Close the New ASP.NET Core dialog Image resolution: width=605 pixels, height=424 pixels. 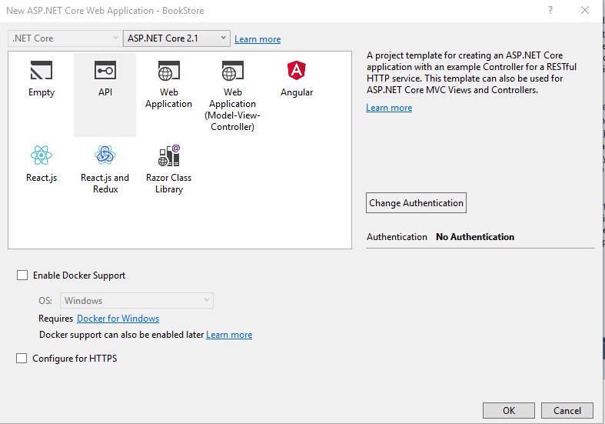click(x=585, y=11)
